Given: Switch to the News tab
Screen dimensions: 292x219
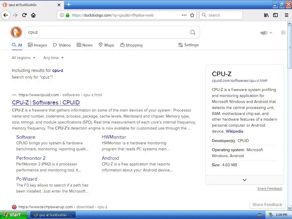Looking at the screenshot, I should [x=84, y=45].
